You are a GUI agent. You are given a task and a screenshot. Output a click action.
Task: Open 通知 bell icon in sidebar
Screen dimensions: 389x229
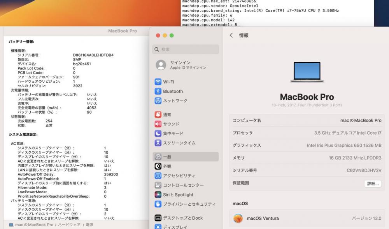(x=158, y=114)
